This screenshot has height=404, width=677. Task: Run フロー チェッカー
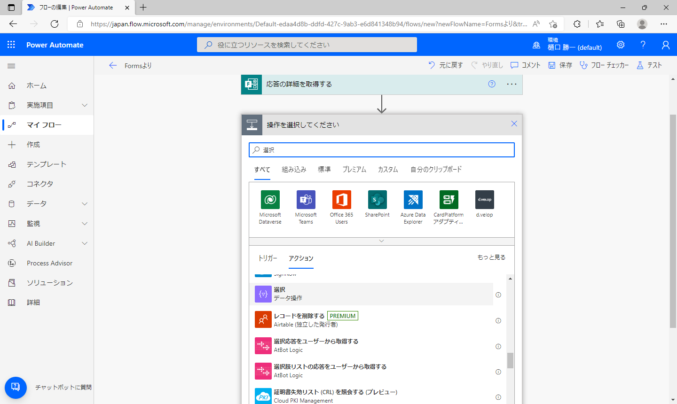coord(604,65)
